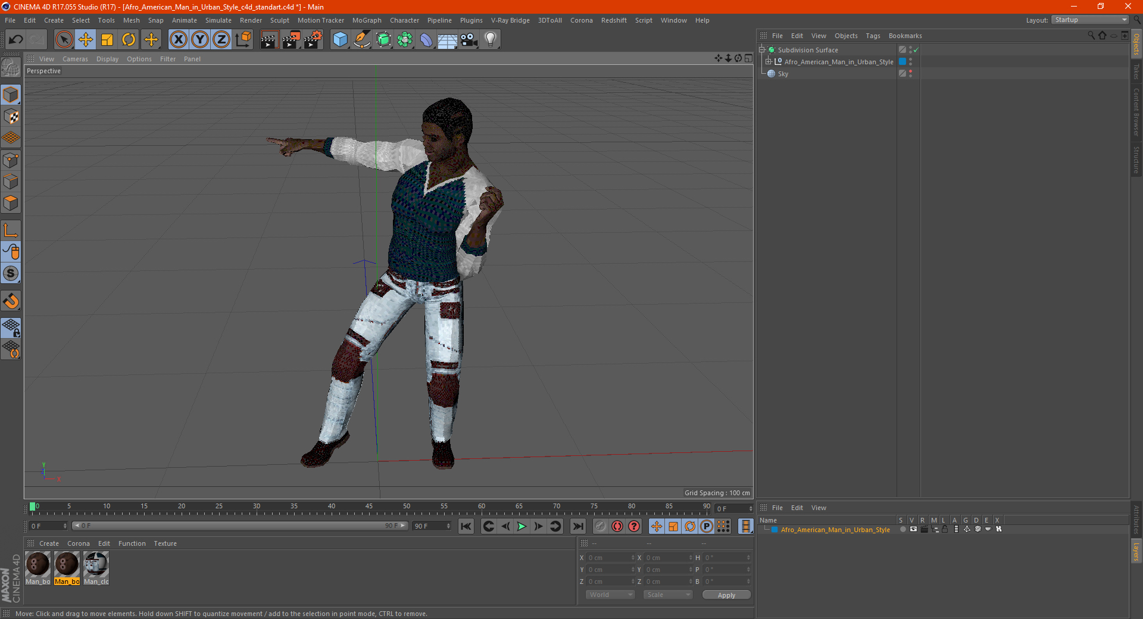Open the Layout Startup dropdown
This screenshot has height=619, width=1143.
[1090, 20]
